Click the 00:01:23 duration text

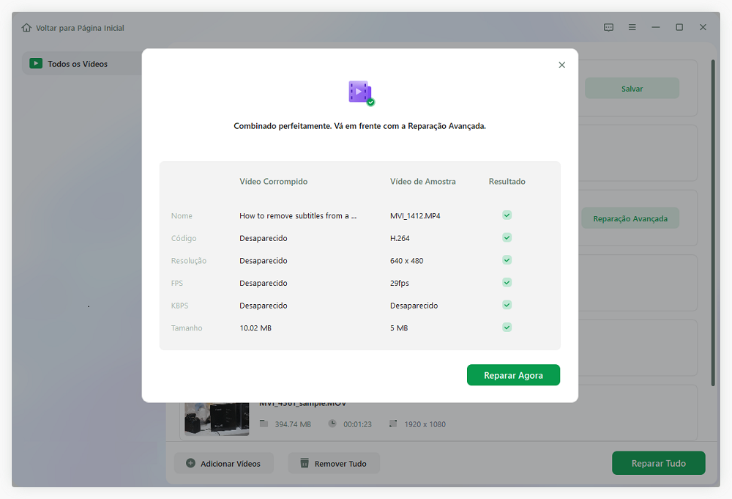pos(358,424)
